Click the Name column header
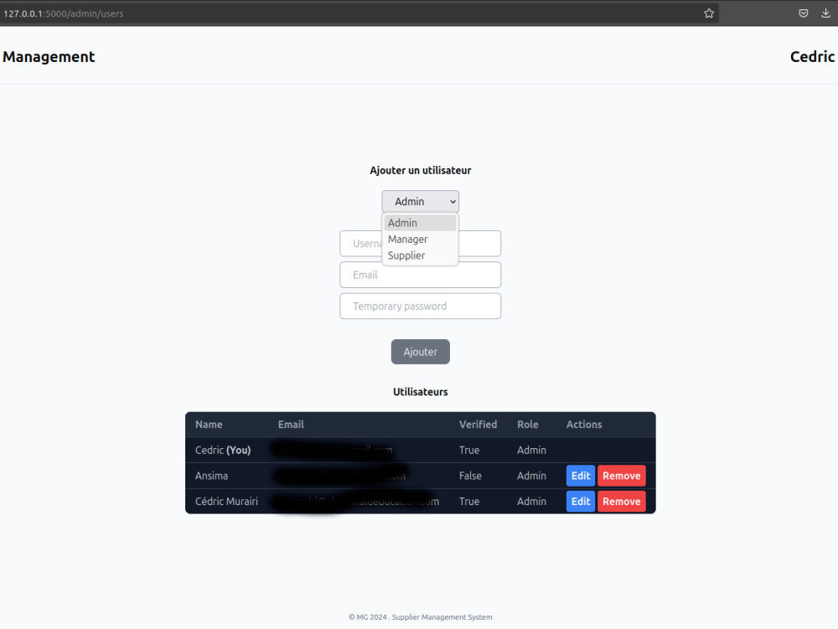The height and width of the screenshot is (629, 838). tap(209, 425)
